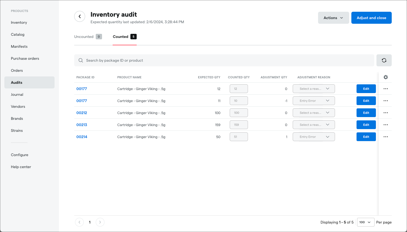
Task: Click Edit for package 00213
Action: [x=366, y=125]
